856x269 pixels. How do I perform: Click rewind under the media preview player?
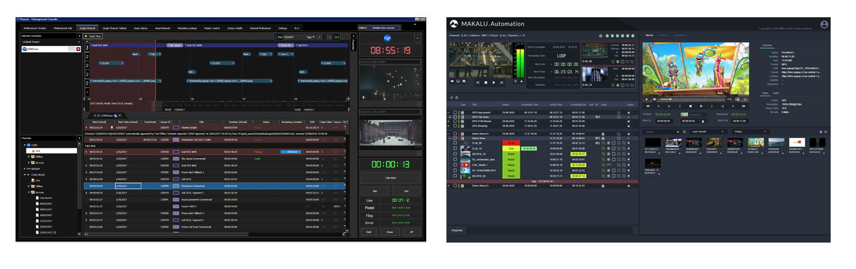point(647,106)
